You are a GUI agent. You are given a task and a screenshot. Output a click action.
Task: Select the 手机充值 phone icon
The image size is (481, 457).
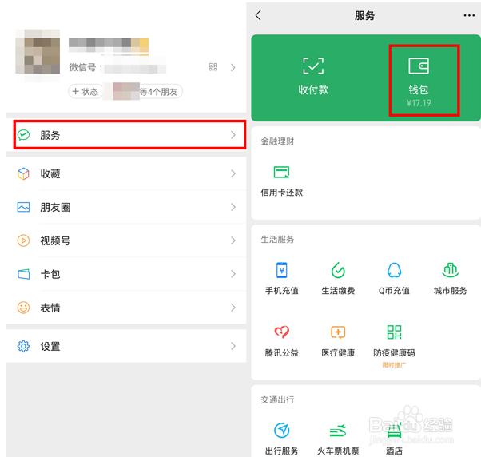281,270
